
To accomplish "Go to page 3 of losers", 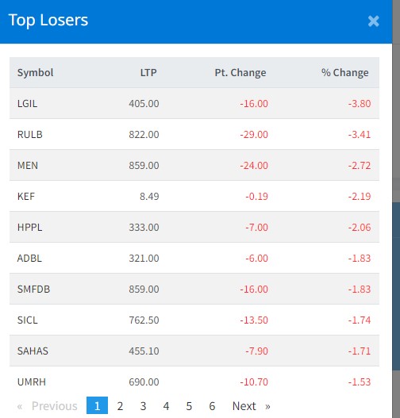I will [143, 406].
